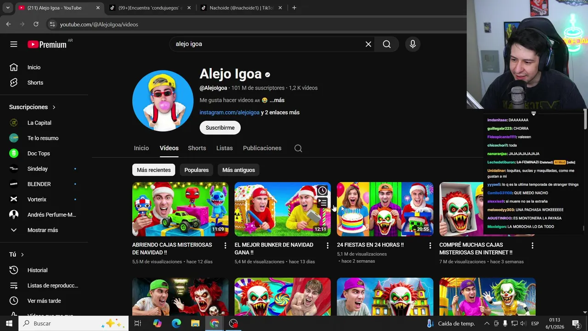Clear the search text with the X icon
The height and width of the screenshot is (331, 588).
click(368, 44)
